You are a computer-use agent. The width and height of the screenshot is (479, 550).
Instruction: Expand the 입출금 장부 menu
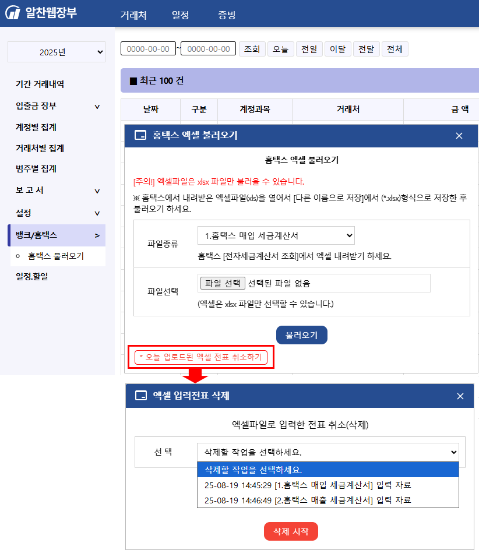[97, 106]
